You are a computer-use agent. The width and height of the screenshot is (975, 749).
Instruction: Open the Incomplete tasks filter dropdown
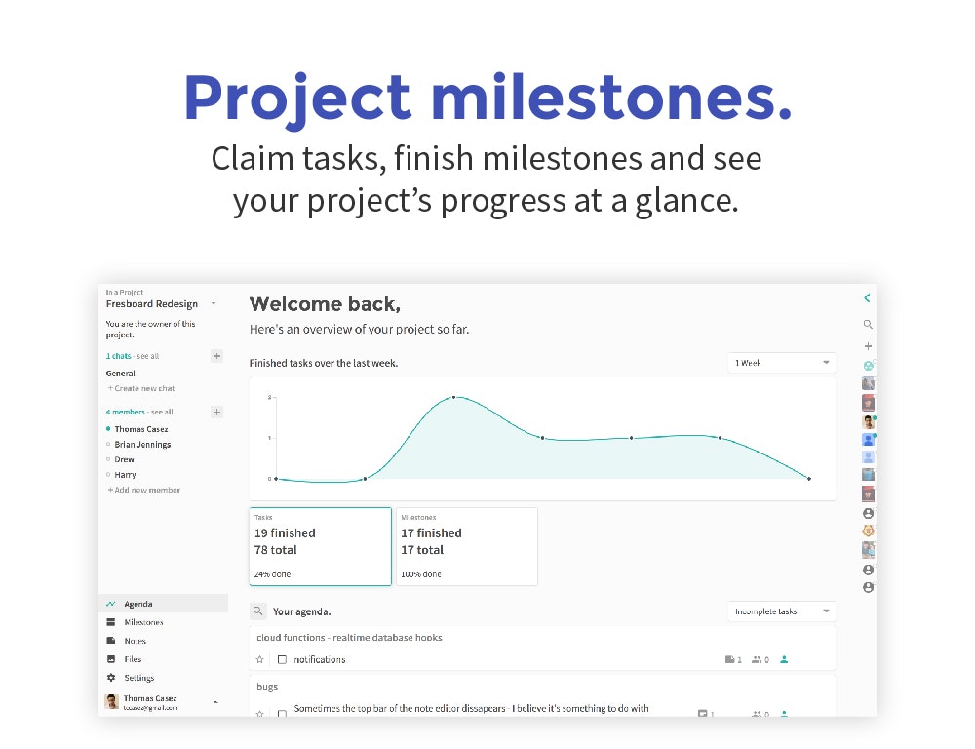click(x=782, y=611)
